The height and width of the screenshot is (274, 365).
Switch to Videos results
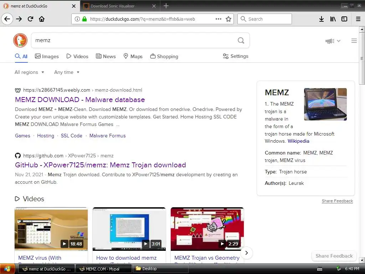77,56
